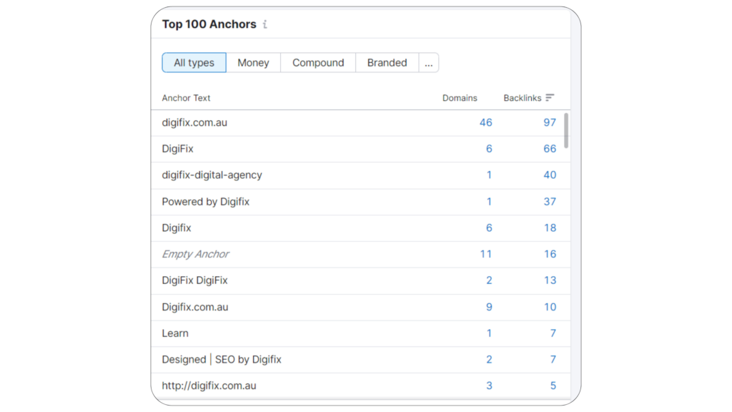Open 2 domains for Designed | SEO by Digifix
Screen dimensions: 732x412
pos(489,359)
